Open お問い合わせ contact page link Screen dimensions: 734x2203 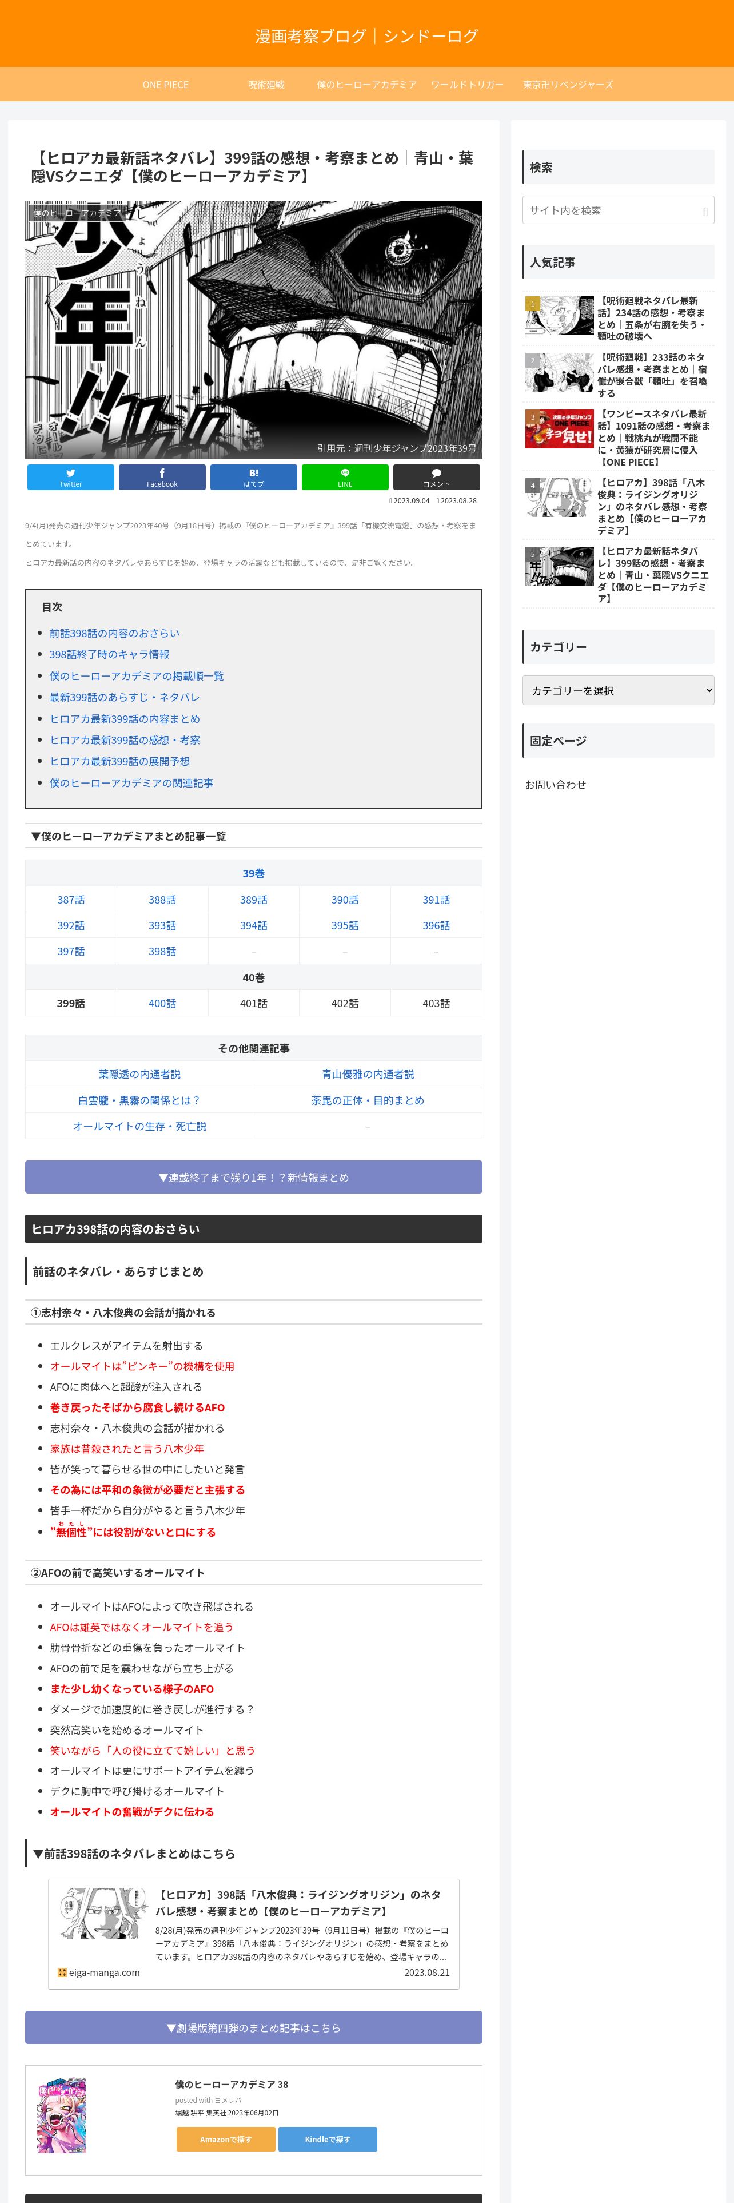556,784
